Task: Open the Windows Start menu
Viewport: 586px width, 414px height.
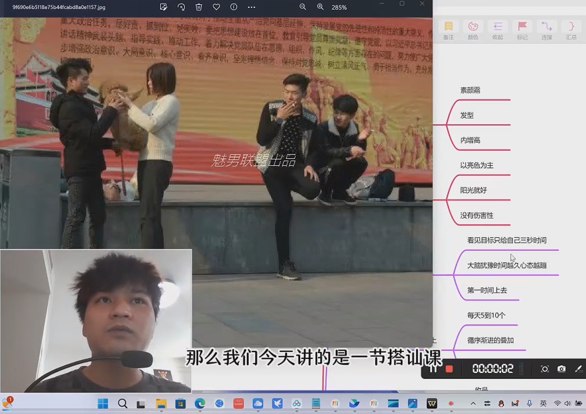Action: point(103,404)
